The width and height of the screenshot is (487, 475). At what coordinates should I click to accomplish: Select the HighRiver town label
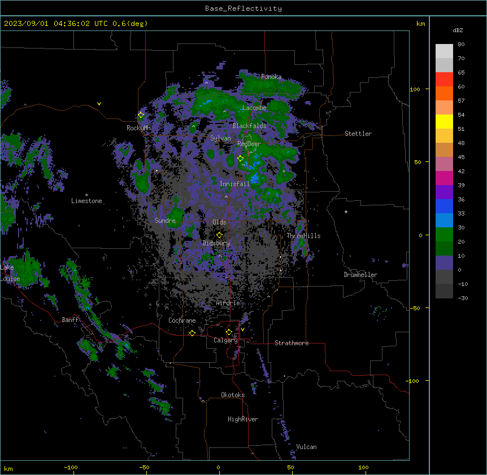[x=243, y=419]
